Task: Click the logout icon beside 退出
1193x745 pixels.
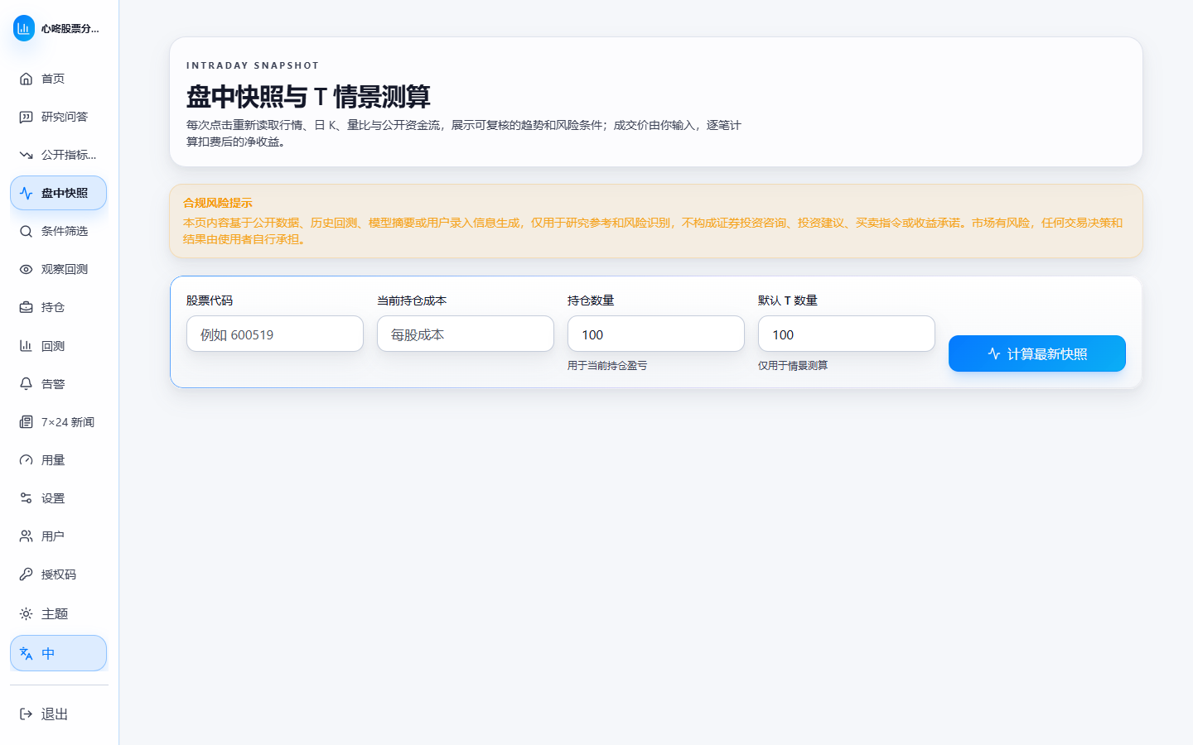Action: [x=27, y=714]
